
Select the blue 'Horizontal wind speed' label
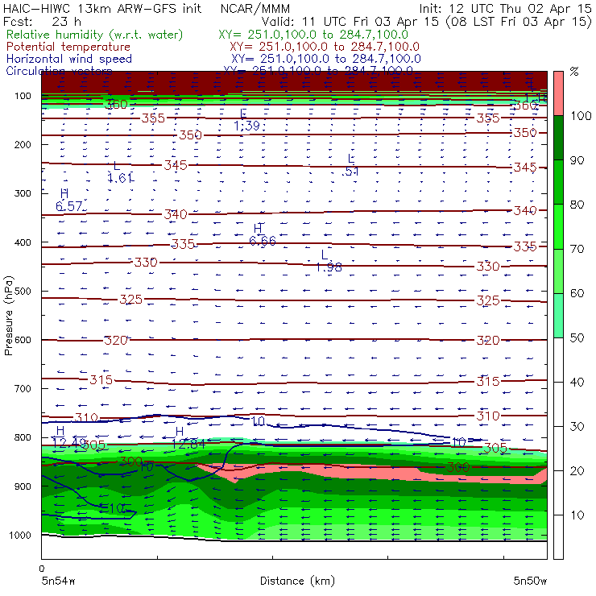pos(69,59)
